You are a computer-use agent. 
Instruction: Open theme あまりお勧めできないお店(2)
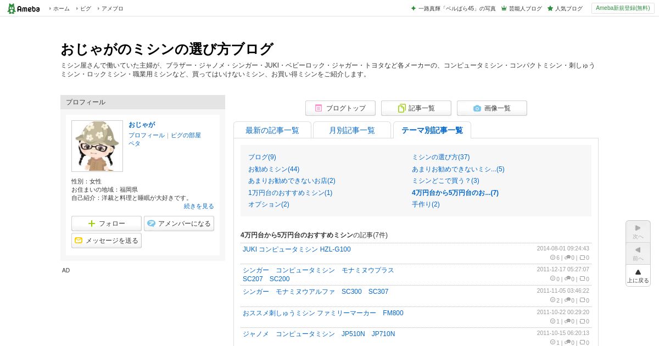point(292,181)
